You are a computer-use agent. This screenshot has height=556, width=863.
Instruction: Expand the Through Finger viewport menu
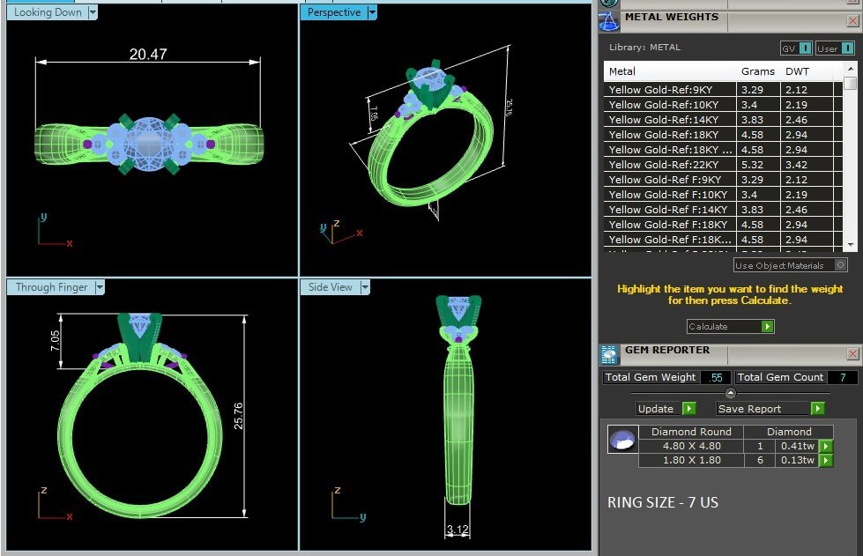point(100,287)
